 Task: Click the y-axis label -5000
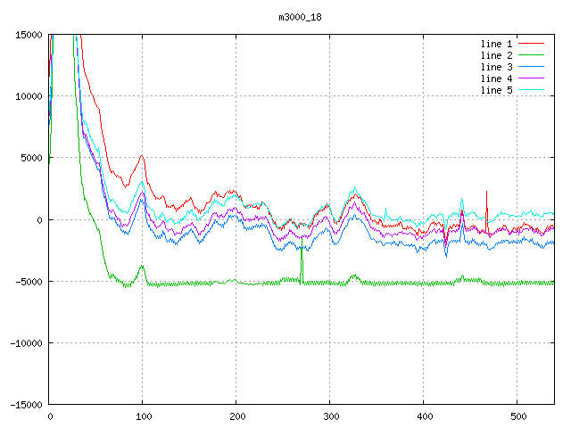pyautogui.click(x=29, y=282)
